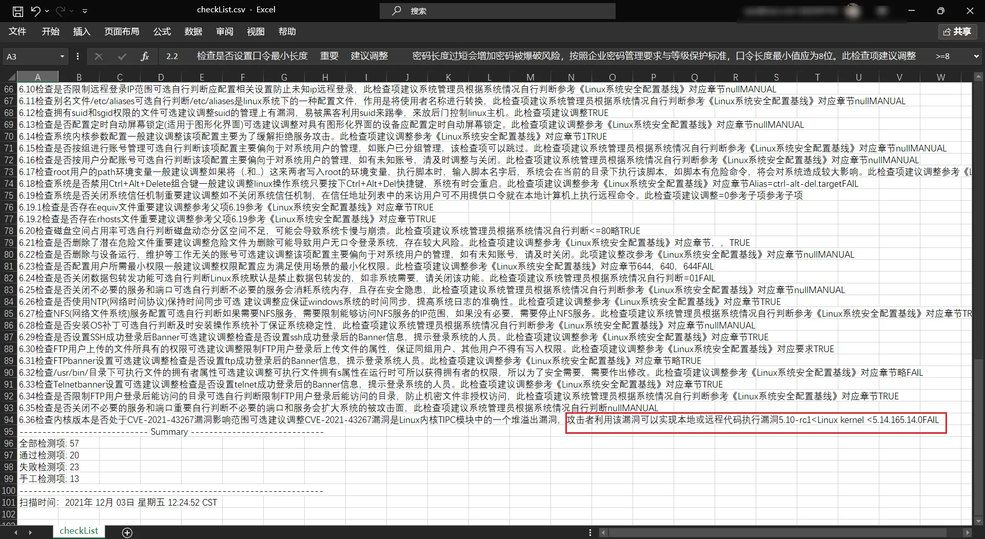Screen dimensions: 985x539
Task: Open the 文件 (File) menu
Action: coord(17,32)
